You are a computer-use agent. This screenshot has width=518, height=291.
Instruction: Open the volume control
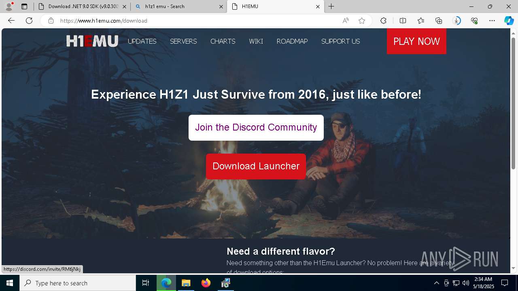tap(466, 283)
